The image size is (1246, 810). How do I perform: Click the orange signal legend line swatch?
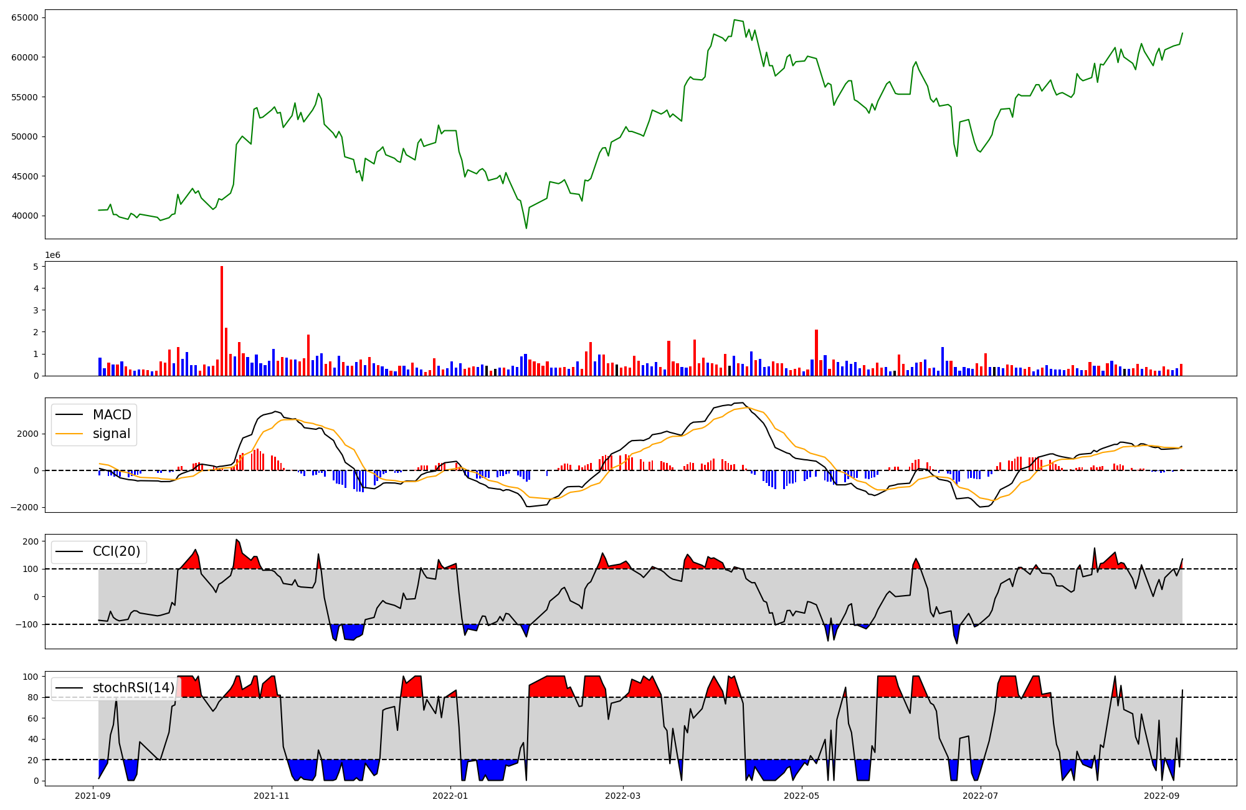tap(69, 434)
